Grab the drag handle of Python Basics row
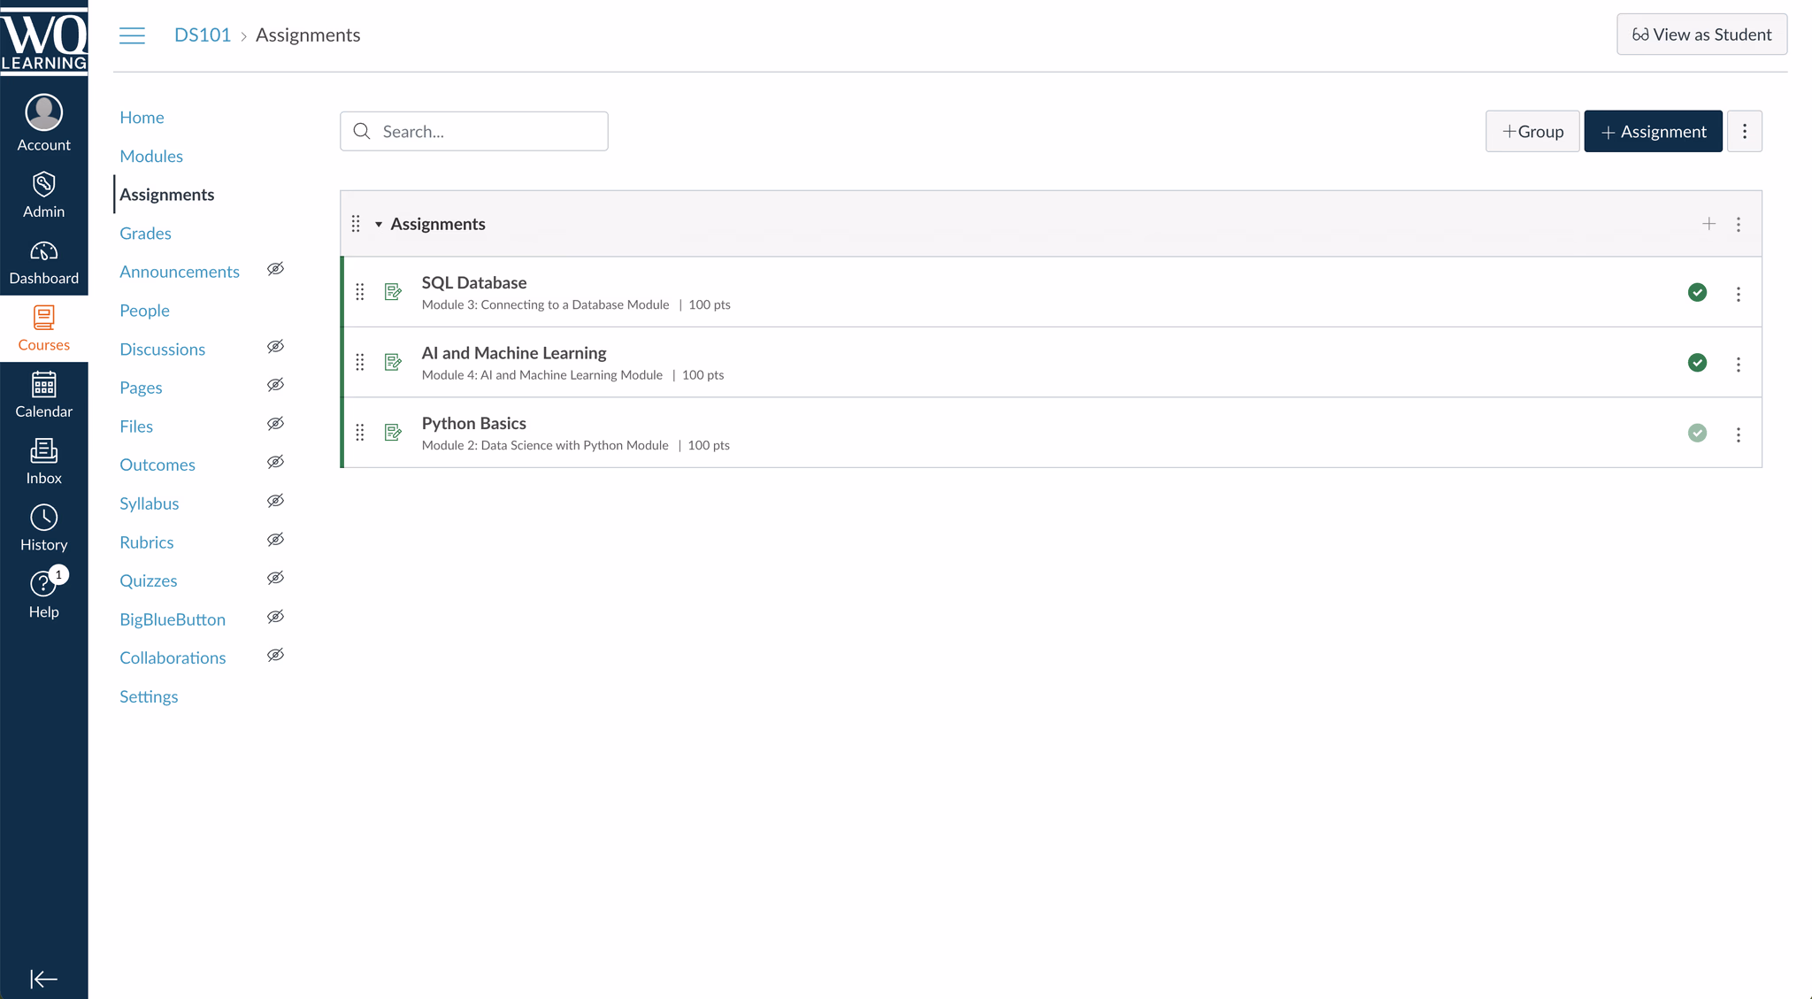 pyautogui.click(x=360, y=433)
